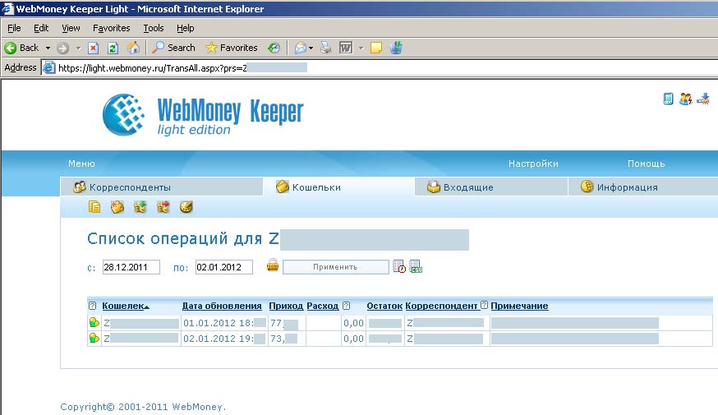Viewport: 718px width, 415px height.
Task: Click the wallet with red arrow icon
Action: 163,207
